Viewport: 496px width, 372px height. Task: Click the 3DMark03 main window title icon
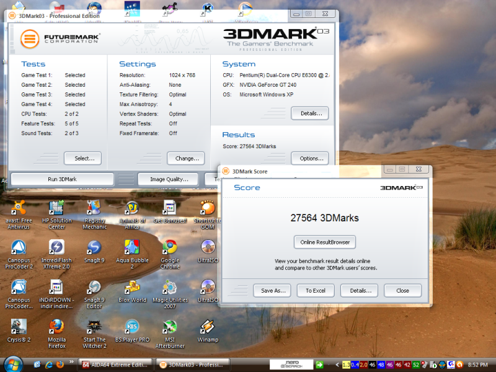coord(12,15)
